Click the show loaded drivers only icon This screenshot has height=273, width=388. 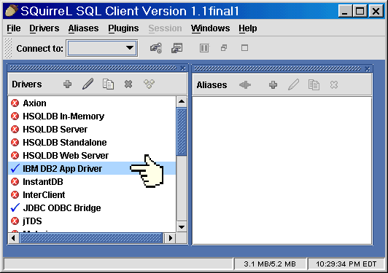[150, 84]
